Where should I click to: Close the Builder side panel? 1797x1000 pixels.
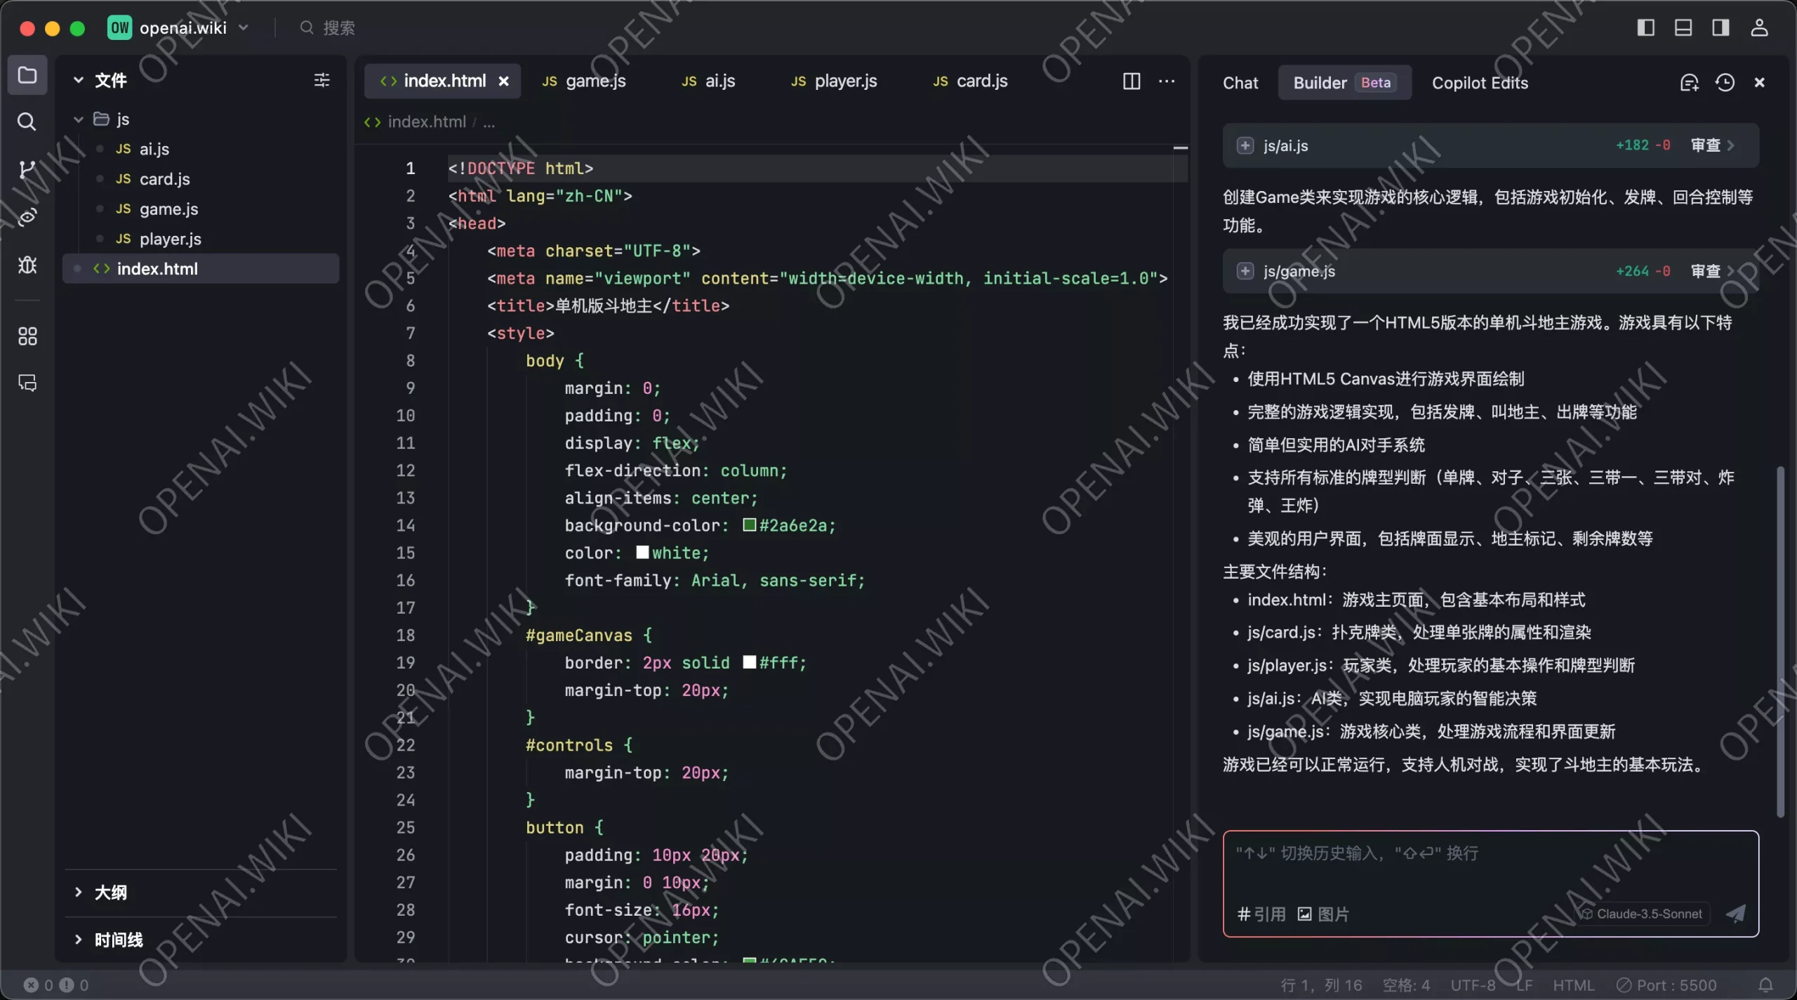1759,83
